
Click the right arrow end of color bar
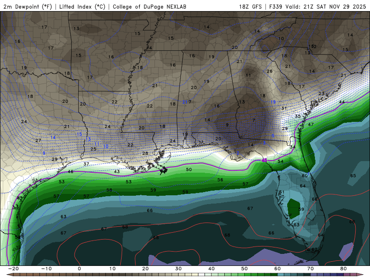(360, 275)
